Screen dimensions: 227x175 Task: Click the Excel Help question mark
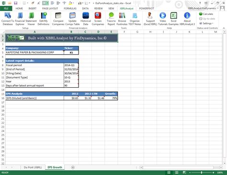coord(200,3)
